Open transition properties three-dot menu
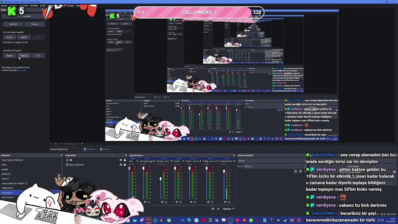The height and width of the screenshot is (224, 398). 305,171
